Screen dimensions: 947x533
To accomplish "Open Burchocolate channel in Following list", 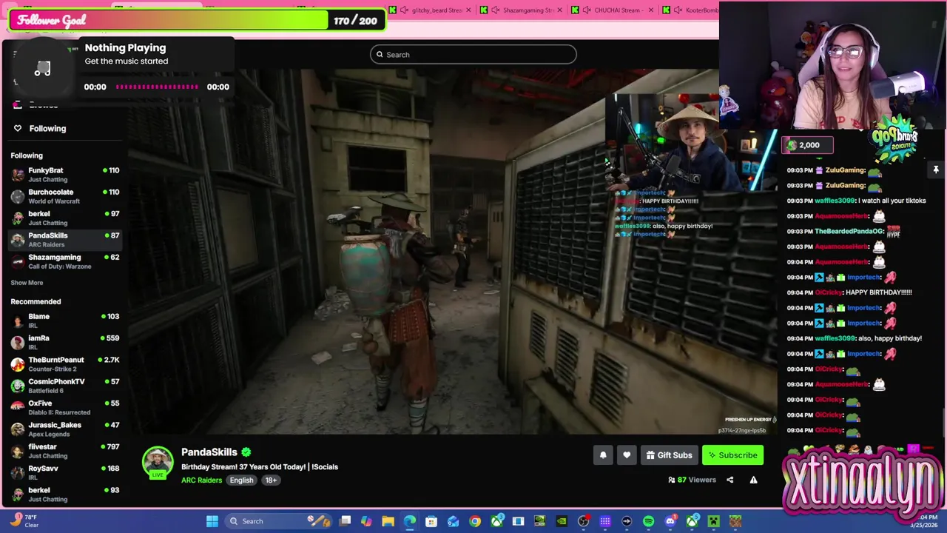I will tap(65, 196).
